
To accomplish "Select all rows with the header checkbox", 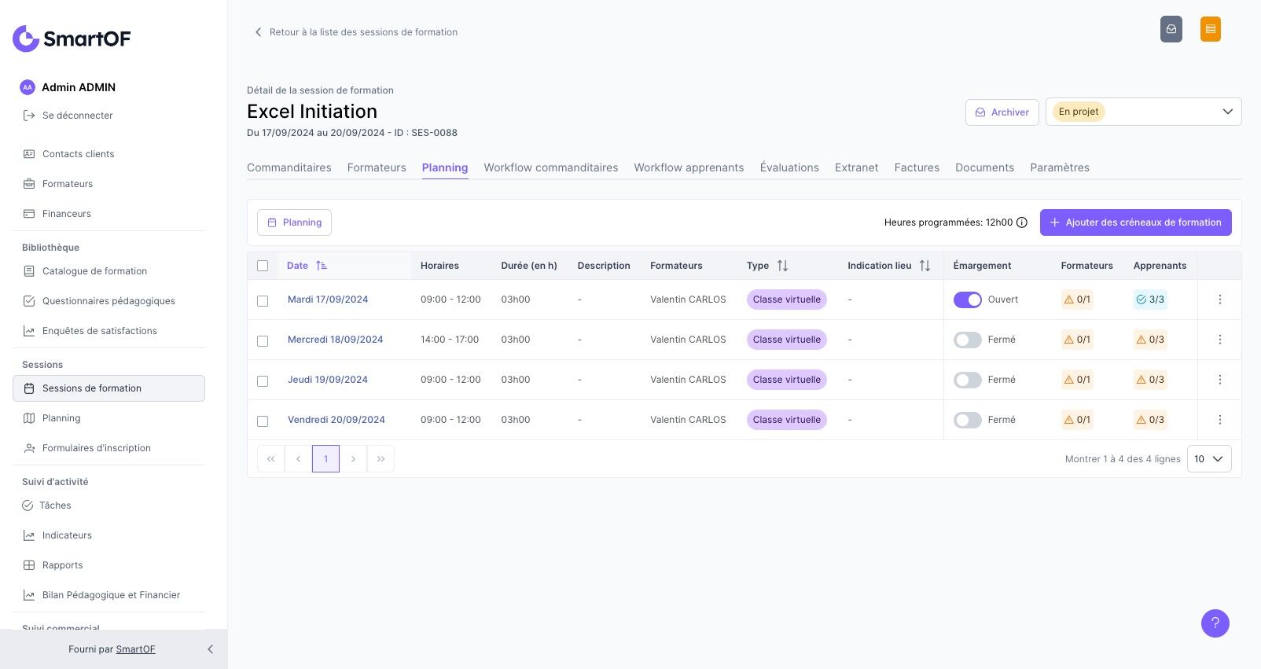I will pos(263,266).
